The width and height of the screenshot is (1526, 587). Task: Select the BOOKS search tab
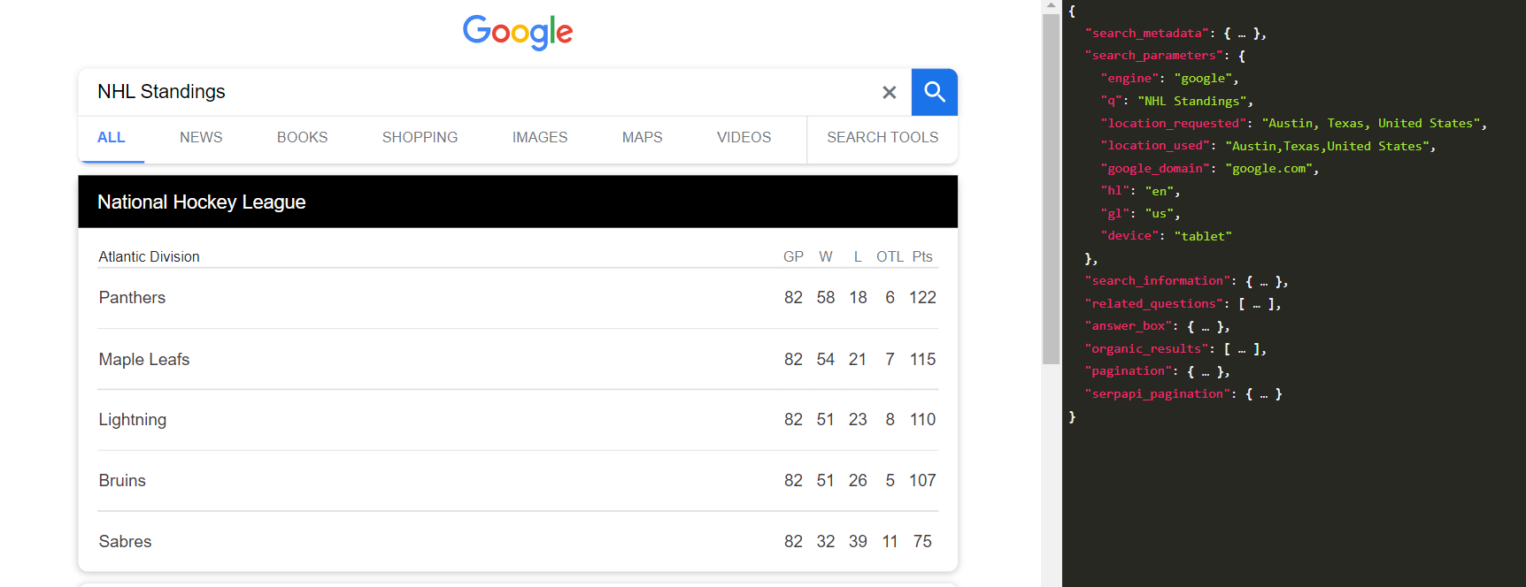pyautogui.click(x=302, y=137)
